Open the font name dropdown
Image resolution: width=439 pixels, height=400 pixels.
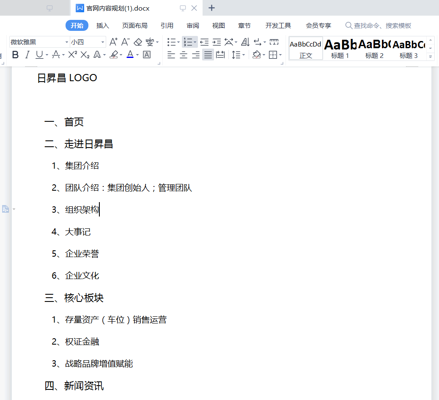66,42
